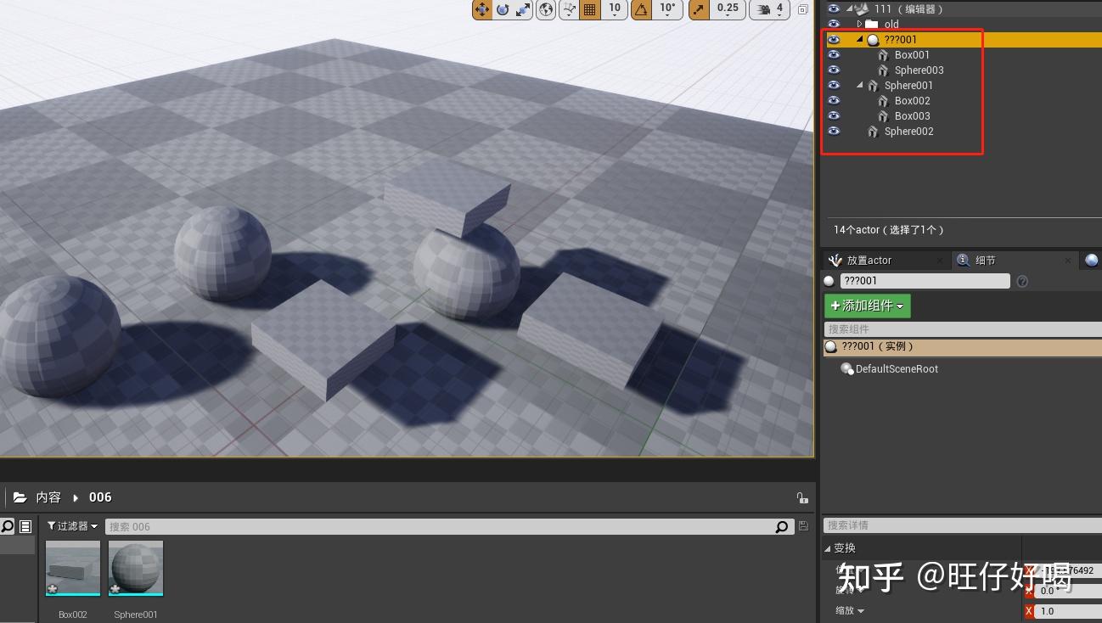
Task: Enable surface snapping icon
Action: 568,10
